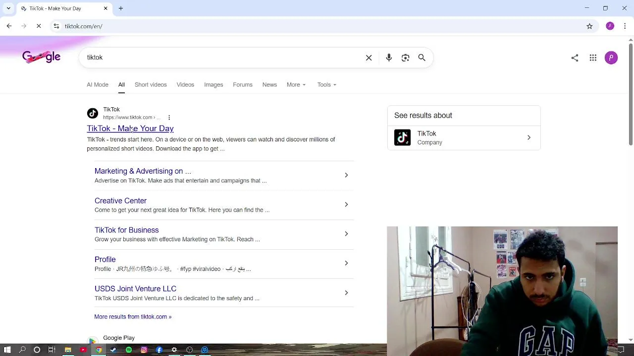
Task: Open TikTok - Make Your Day link
Action: click(130, 129)
